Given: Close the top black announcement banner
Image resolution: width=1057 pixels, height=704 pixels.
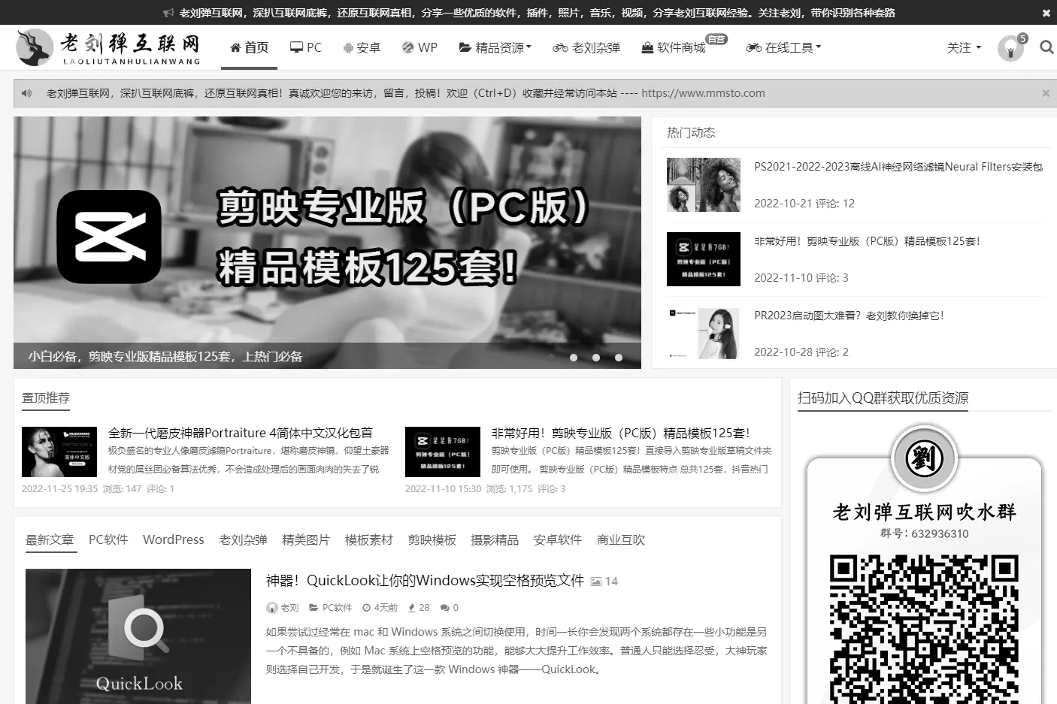Looking at the screenshot, I should (x=1046, y=13).
